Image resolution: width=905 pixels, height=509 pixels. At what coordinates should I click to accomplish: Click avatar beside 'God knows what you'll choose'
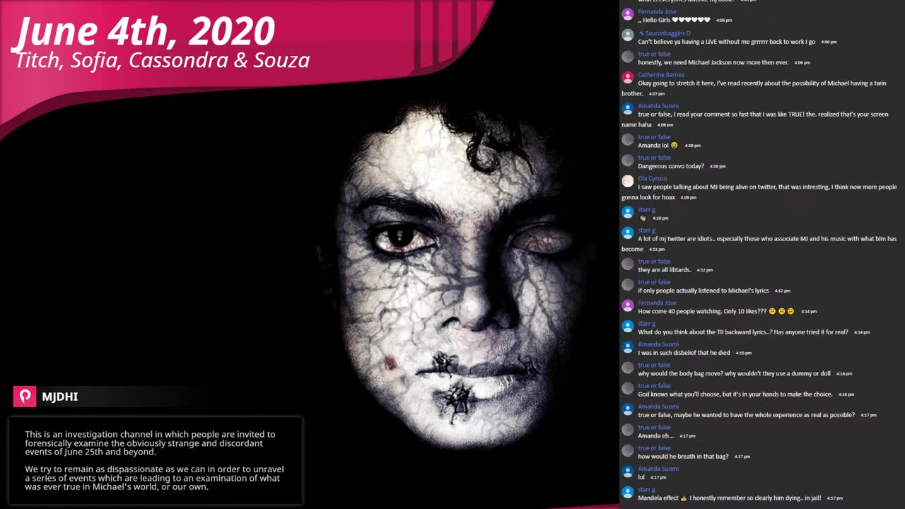tap(628, 389)
